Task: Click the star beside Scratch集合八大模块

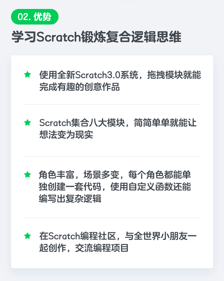Action: click(x=27, y=123)
